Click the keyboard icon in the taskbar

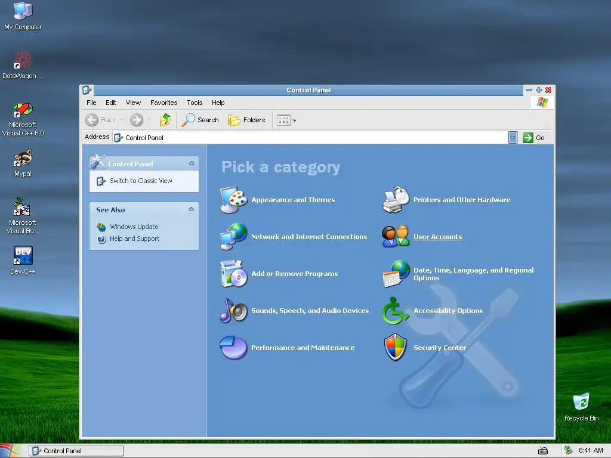543,451
